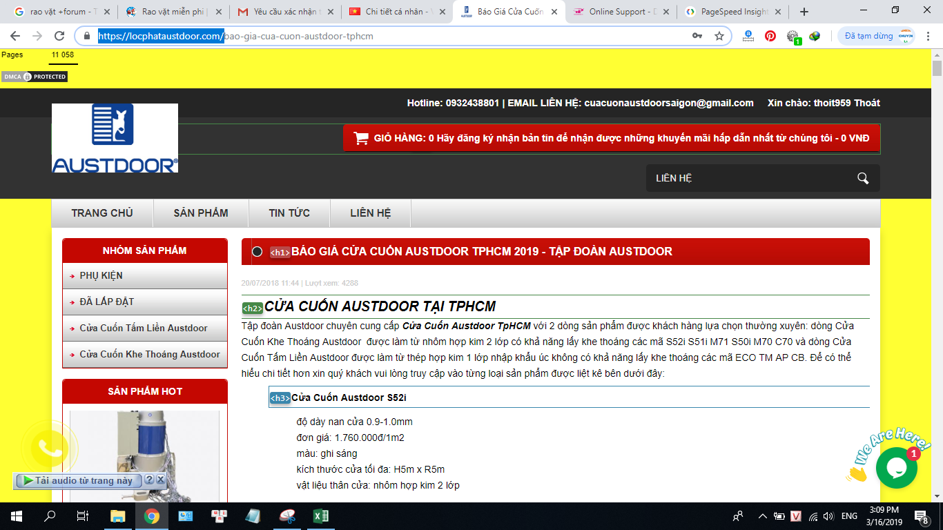
Task: Click the search magnifier in LIÊN HỆ box
Action: pos(862,178)
